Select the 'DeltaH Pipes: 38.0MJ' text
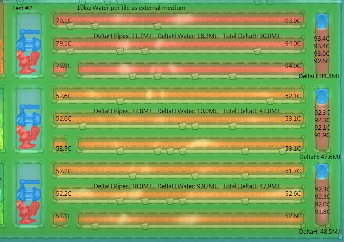This screenshot has height=242, width=344. click(122, 186)
